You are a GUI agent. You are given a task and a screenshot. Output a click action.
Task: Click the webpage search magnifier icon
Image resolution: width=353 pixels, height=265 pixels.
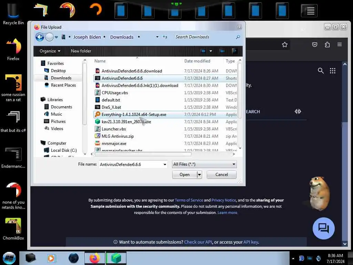[x=321, y=71]
